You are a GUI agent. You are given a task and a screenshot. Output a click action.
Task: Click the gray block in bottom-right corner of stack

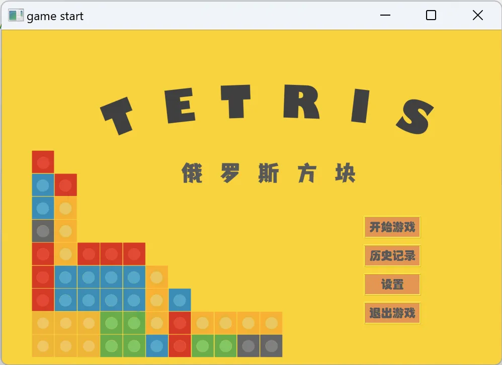(x=271, y=346)
